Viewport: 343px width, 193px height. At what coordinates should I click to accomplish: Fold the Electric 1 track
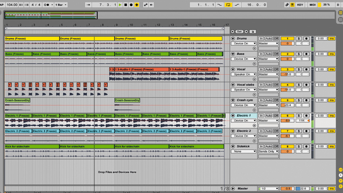(233, 115)
